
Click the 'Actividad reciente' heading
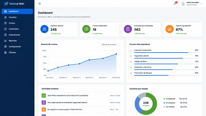coord(50,89)
